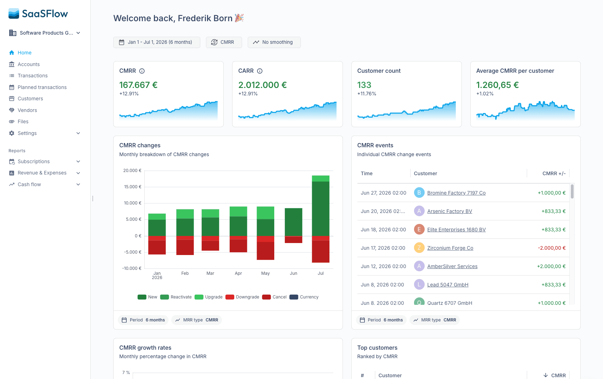The image size is (603, 379).
Task: Expand the Subscriptions submenu chevron
Action: point(78,161)
